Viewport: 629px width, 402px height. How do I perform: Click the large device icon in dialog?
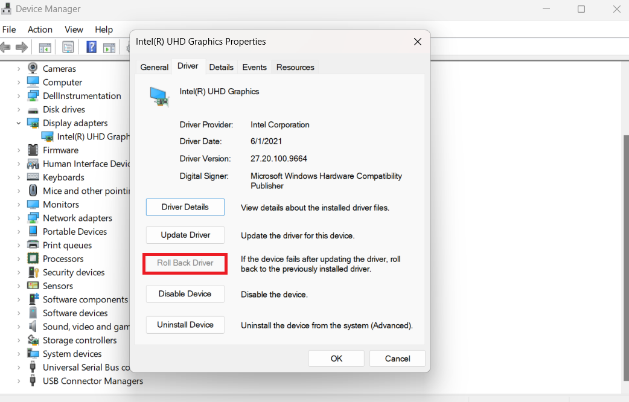click(x=159, y=97)
